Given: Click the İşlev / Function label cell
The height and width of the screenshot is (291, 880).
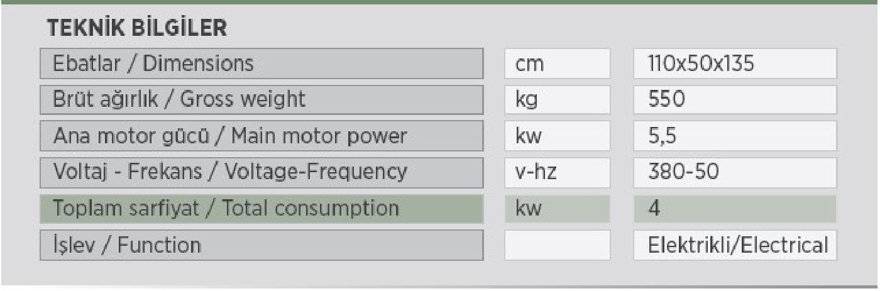Looking at the screenshot, I should (x=261, y=244).
